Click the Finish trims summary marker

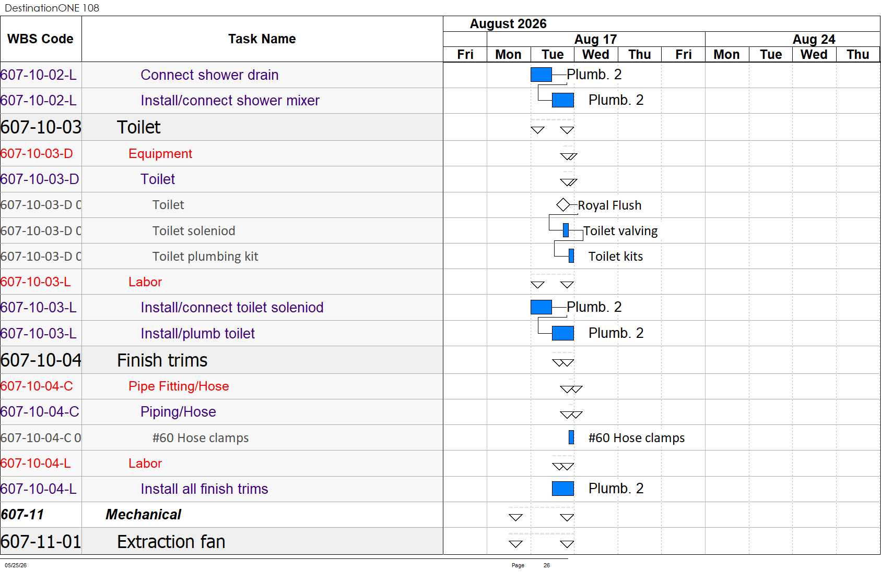(x=563, y=362)
